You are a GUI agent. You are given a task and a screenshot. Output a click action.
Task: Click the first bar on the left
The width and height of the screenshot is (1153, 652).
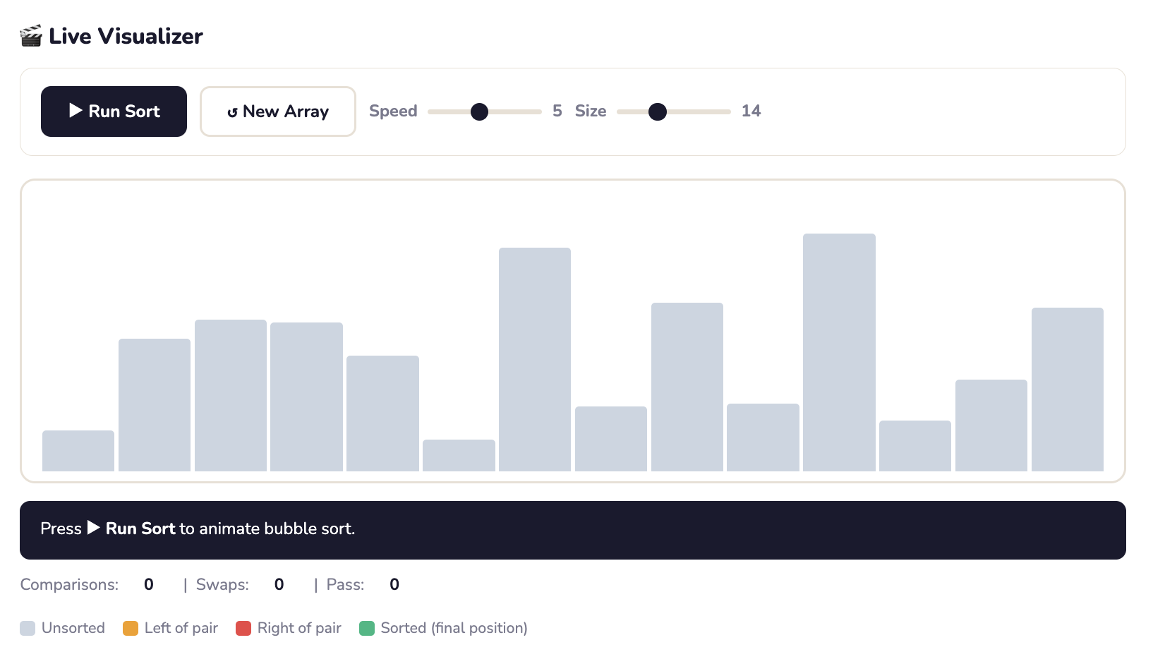coord(78,451)
